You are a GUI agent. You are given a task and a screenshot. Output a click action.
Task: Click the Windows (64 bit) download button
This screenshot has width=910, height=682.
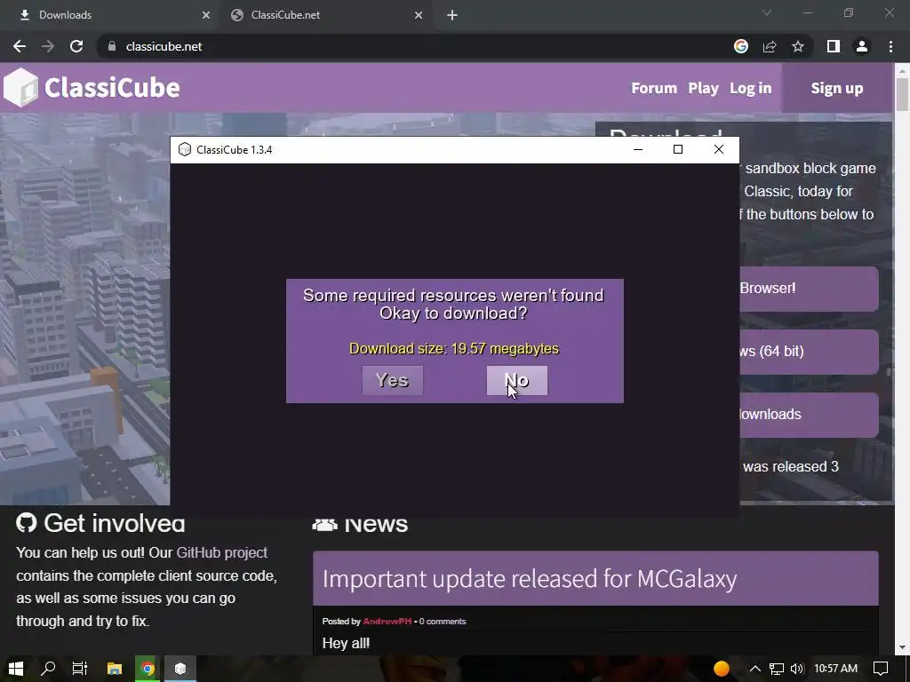coord(809,352)
